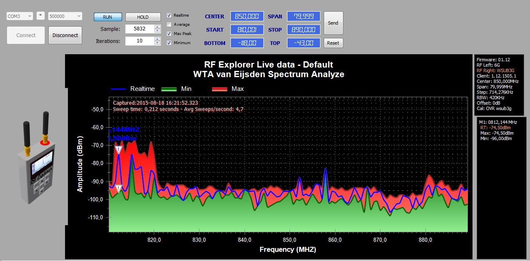
Task: Click the Max red legend swatch
Action: point(220,89)
